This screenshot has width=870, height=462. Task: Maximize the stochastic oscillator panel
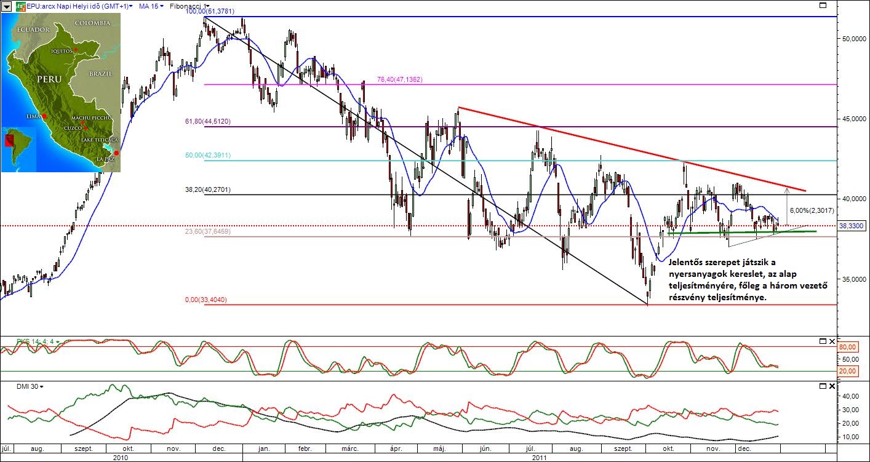(823, 341)
